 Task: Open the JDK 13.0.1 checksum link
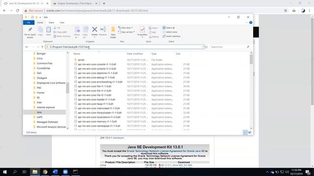118,138
